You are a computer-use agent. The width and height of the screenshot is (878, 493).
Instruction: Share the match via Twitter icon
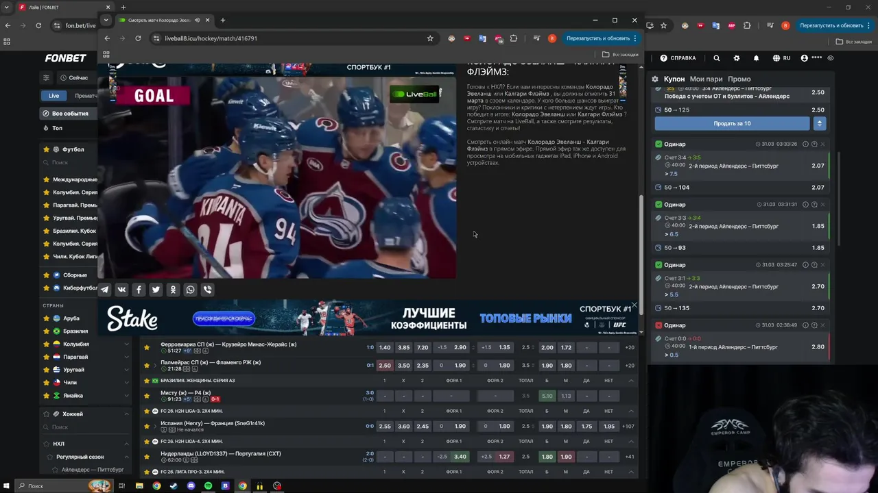[x=156, y=290]
